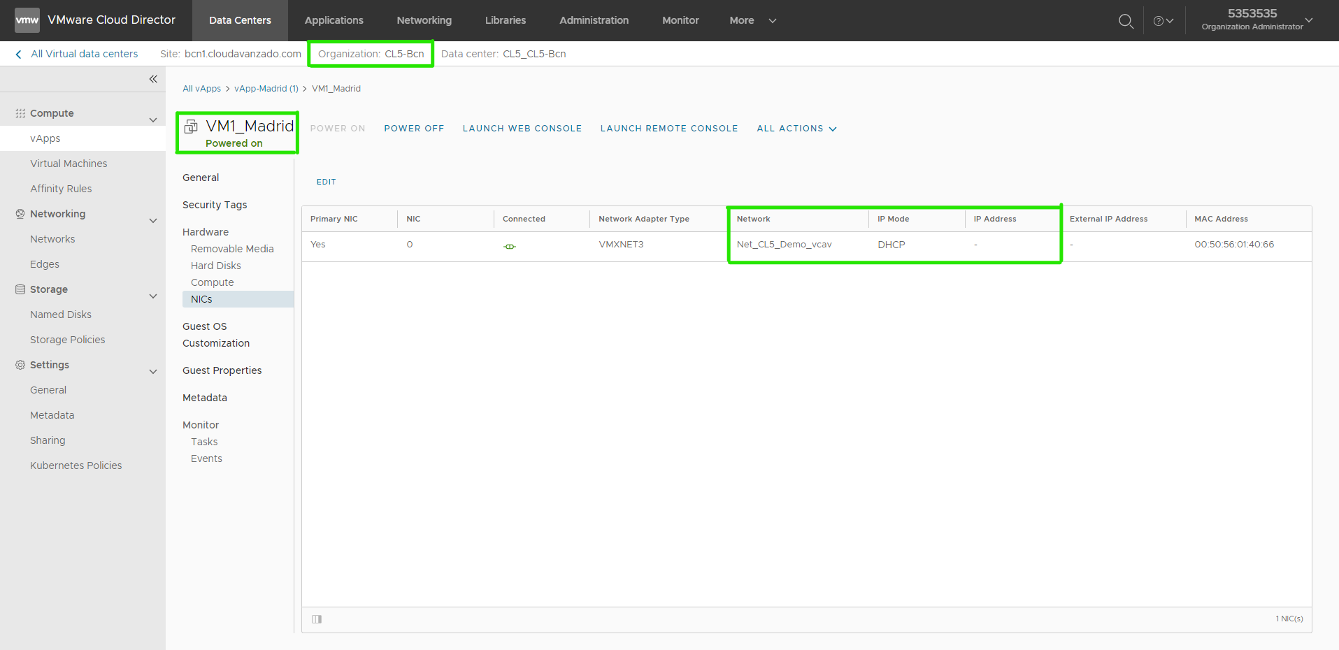The height and width of the screenshot is (650, 1339).
Task: Collapse the Settings sidebar section chevron
Action: click(153, 372)
